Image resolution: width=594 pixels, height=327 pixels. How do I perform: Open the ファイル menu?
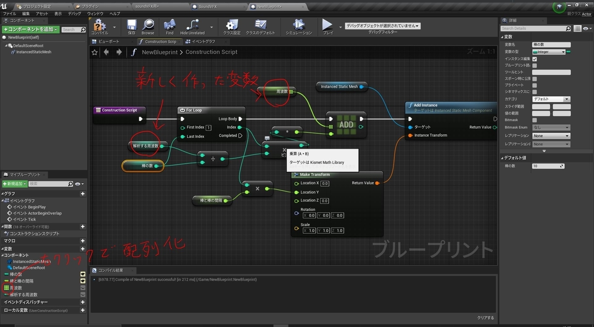coord(10,13)
